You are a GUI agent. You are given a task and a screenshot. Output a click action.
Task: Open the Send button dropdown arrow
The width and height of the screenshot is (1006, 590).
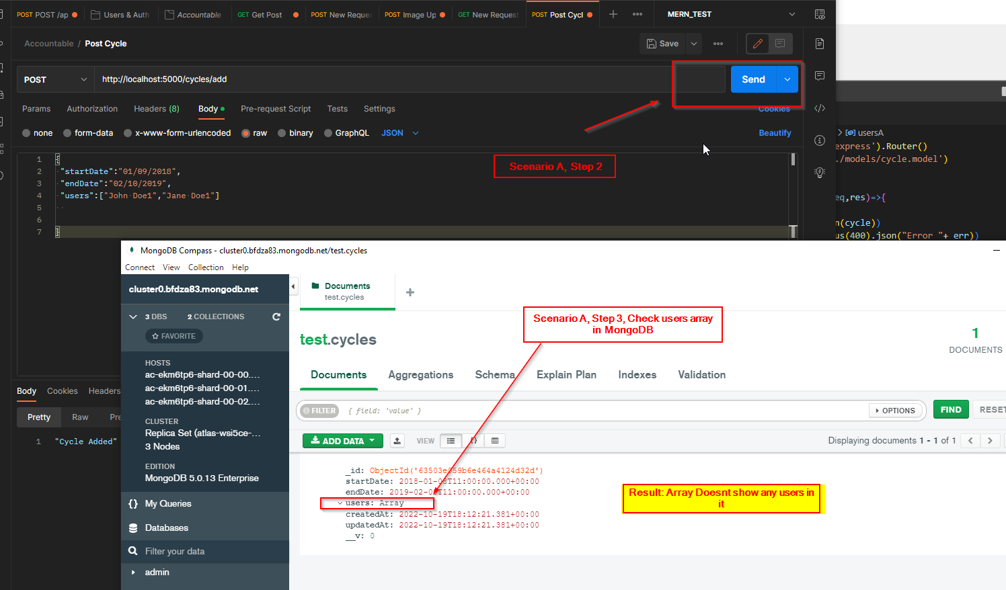pos(787,79)
